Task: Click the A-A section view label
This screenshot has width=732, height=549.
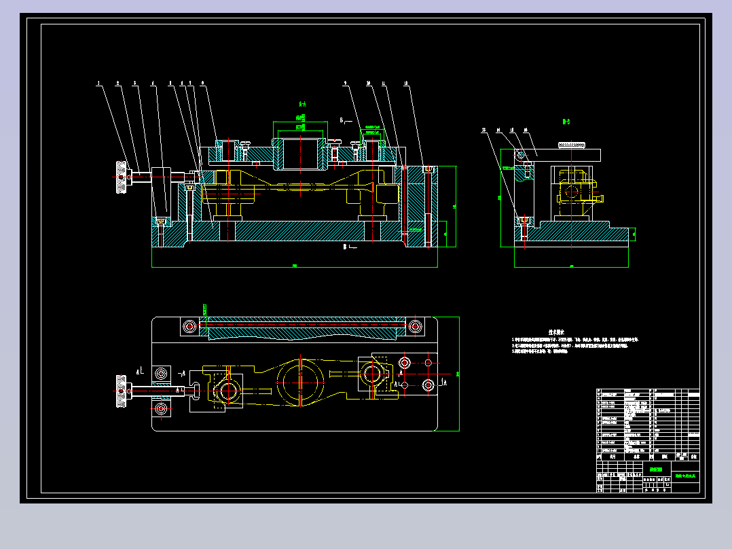Action: [x=303, y=105]
